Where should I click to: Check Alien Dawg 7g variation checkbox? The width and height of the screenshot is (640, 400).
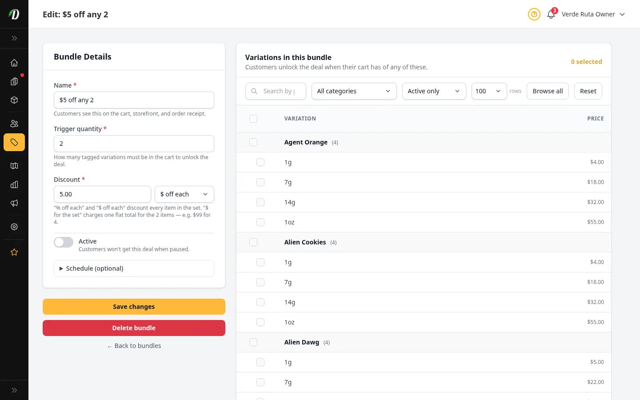pyautogui.click(x=260, y=382)
